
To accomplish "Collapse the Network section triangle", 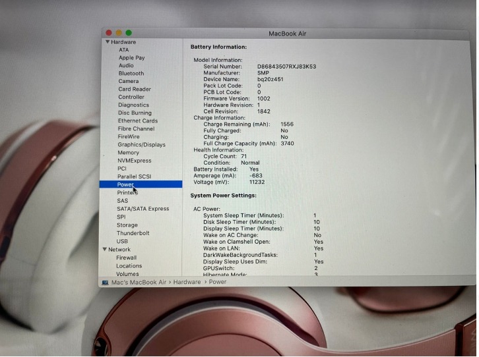I will point(105,249).
